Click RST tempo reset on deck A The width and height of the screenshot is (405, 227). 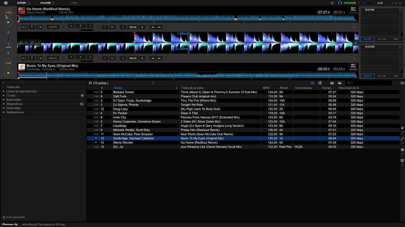tap(112, 27)
